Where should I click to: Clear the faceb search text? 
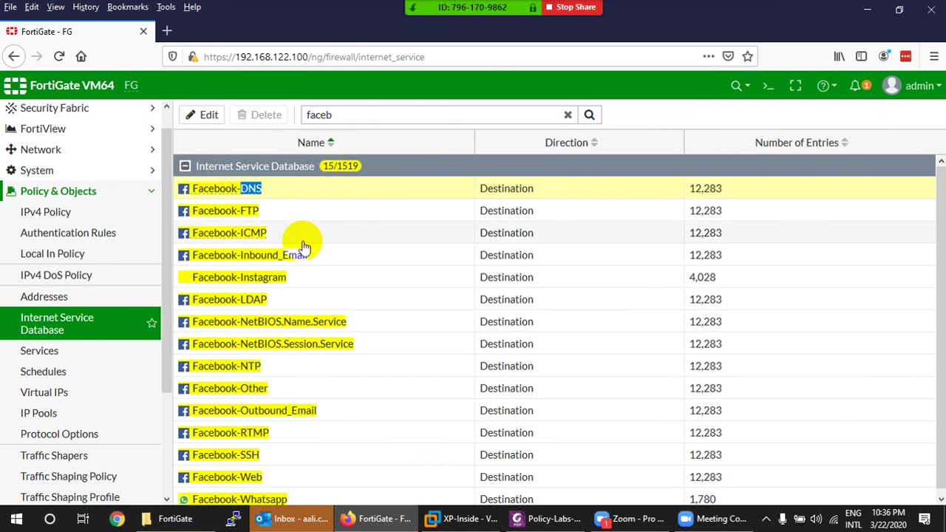568,115
